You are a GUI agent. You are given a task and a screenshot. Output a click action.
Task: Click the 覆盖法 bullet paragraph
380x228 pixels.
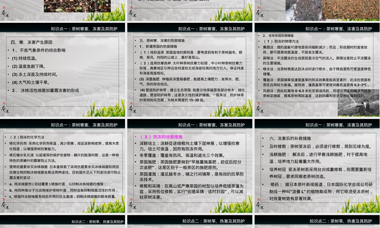317,82
